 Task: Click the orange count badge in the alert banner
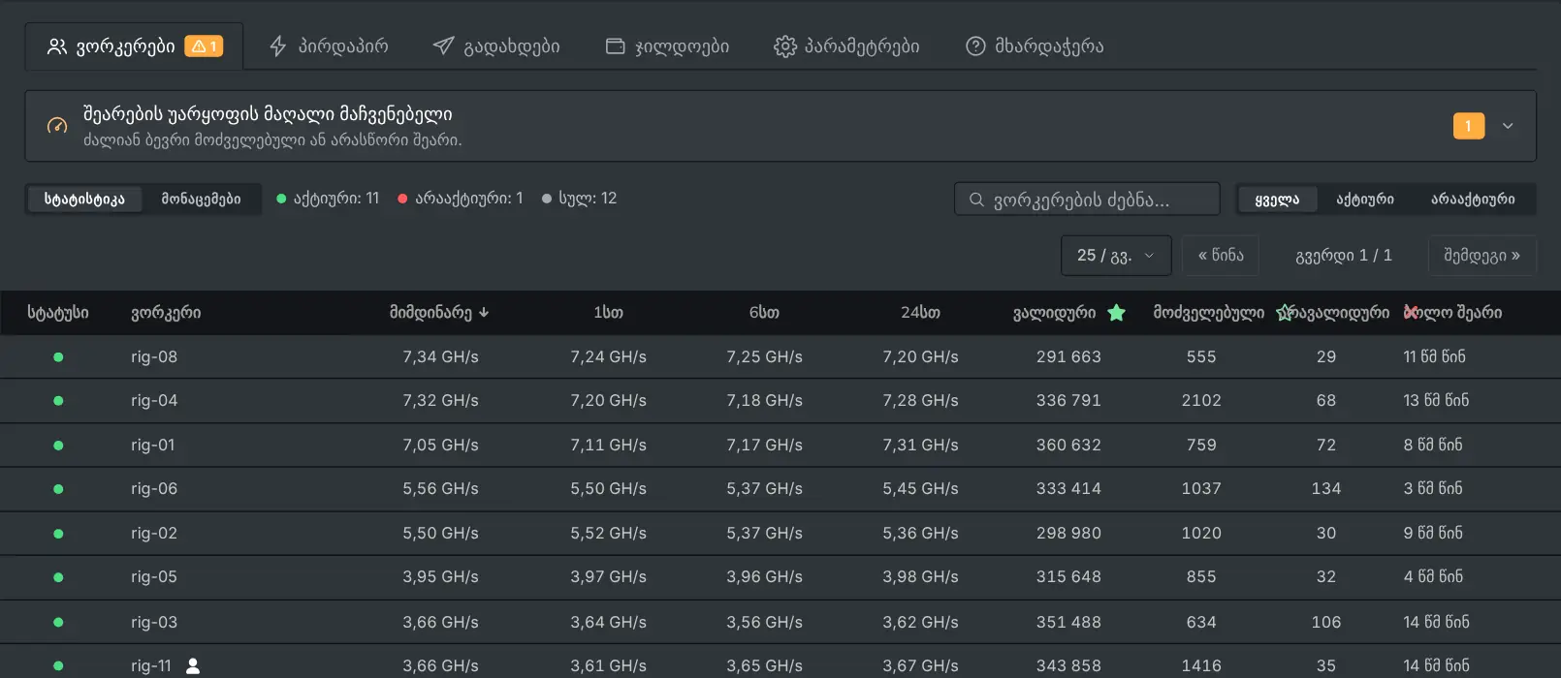click(1468, 126)
